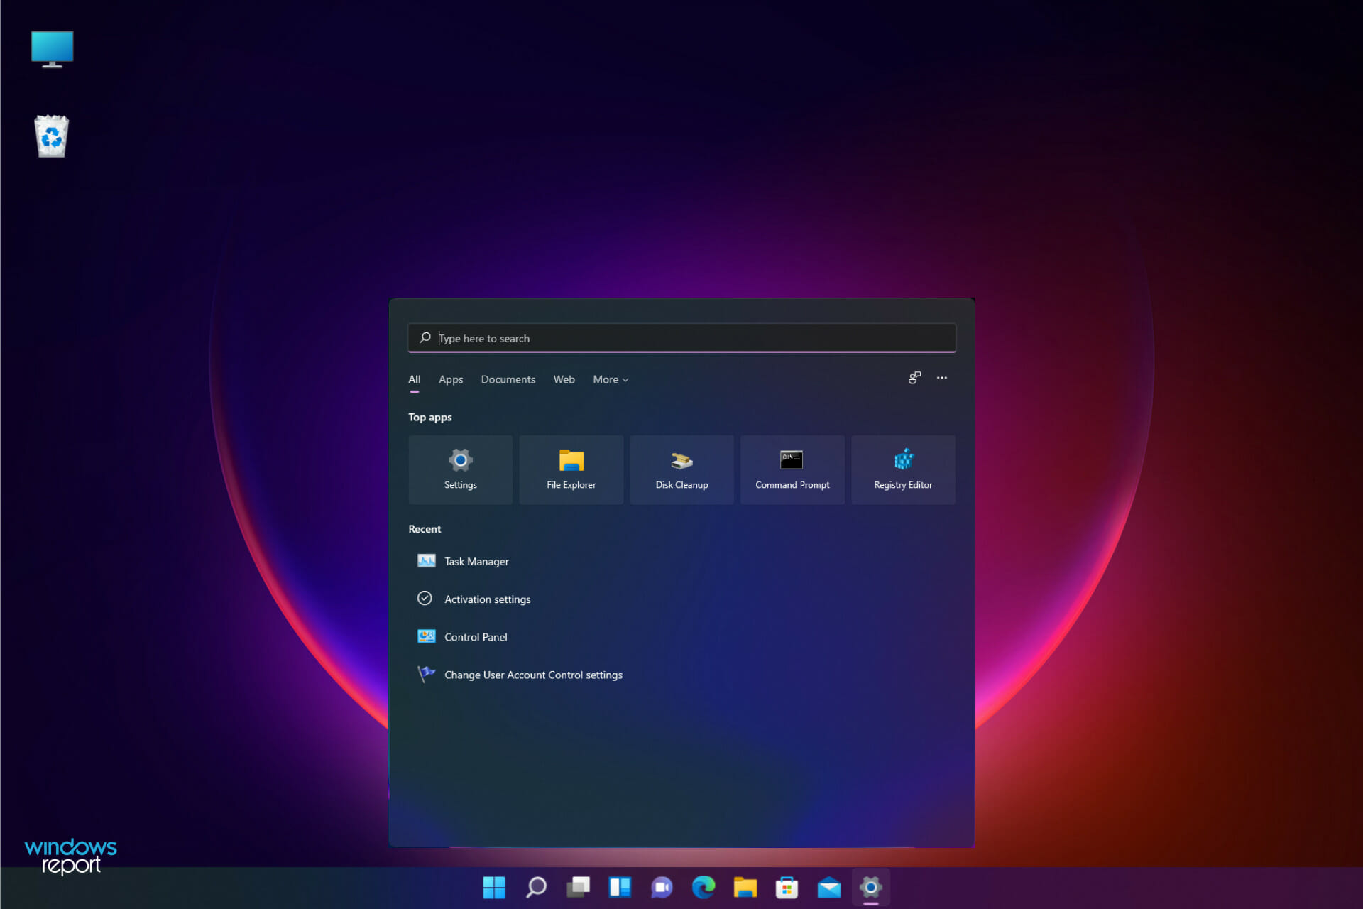Screen dimensions: 1363x909
Task: Open Task View from taskbar
Action: click(x=578, y=887)
